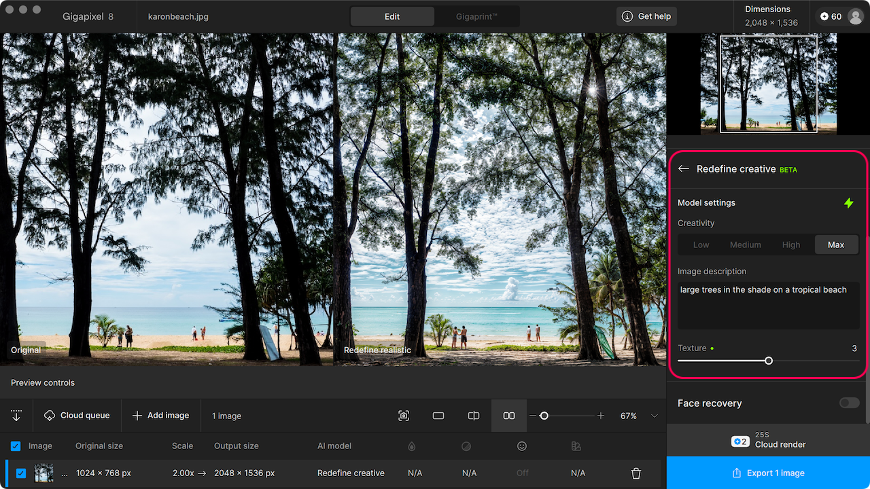Click Export 1 image button
870x489 pixels.
(x=768, y=473)
